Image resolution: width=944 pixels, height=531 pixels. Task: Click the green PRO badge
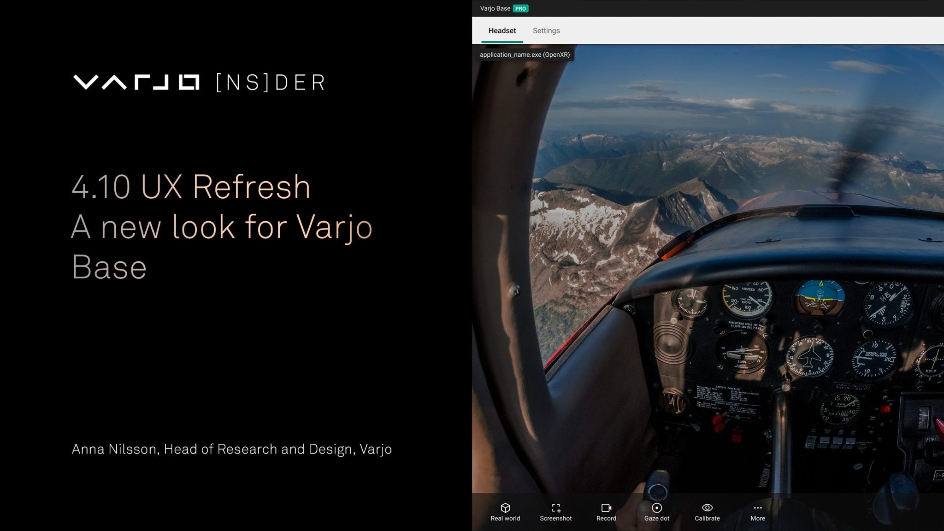pos(520,8)
